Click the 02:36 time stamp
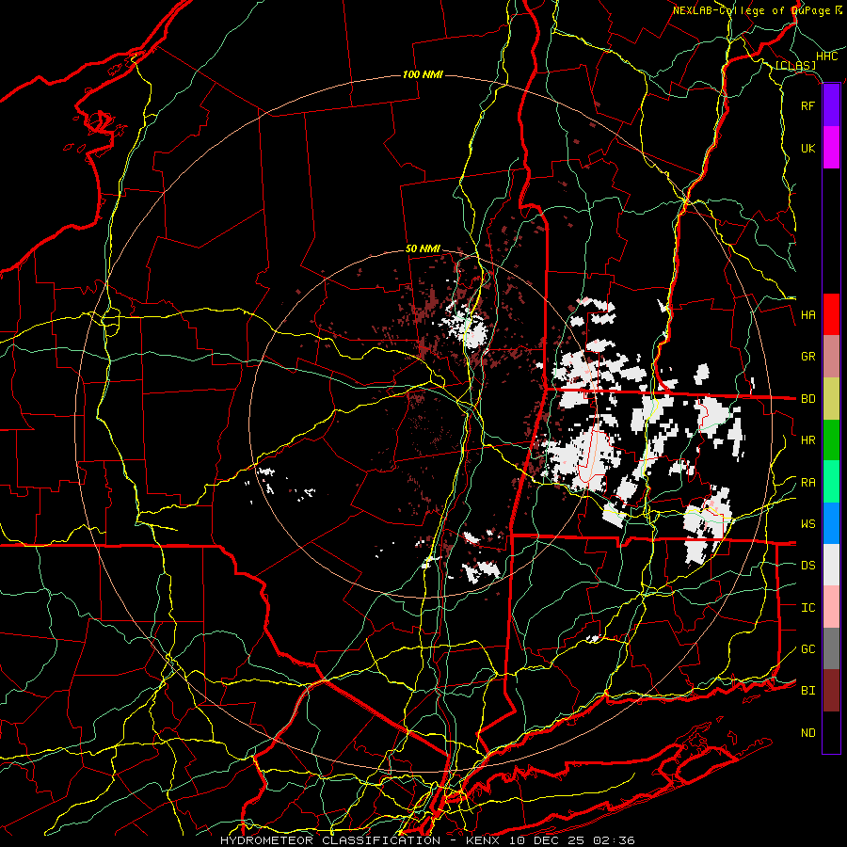This screenshot has width=847, height=847. tap(614, 840)
